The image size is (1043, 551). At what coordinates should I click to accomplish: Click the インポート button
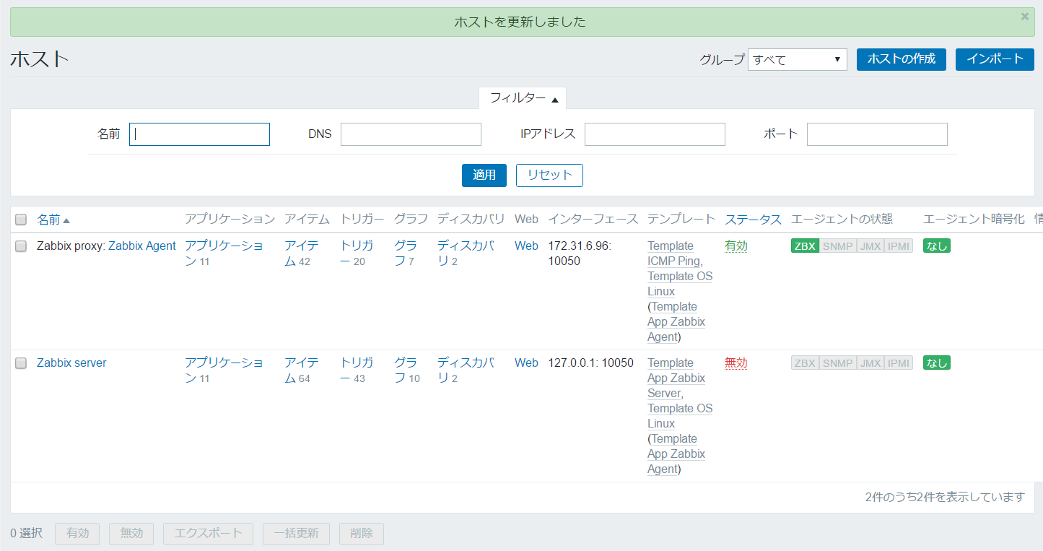pyautogui.click(x=995, y=59)
